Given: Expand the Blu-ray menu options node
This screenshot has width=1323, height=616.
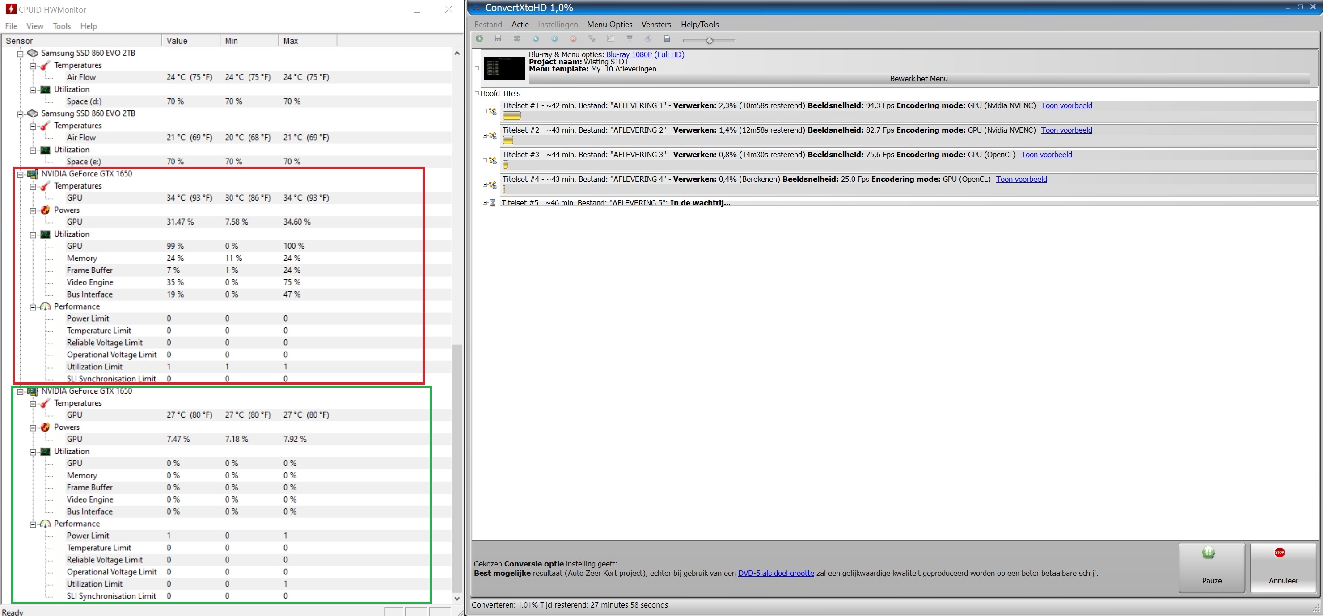Looking at the screenshot, I should point(477,68).
